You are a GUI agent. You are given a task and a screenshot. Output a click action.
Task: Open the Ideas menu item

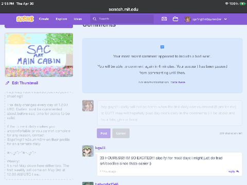(78, 19)
